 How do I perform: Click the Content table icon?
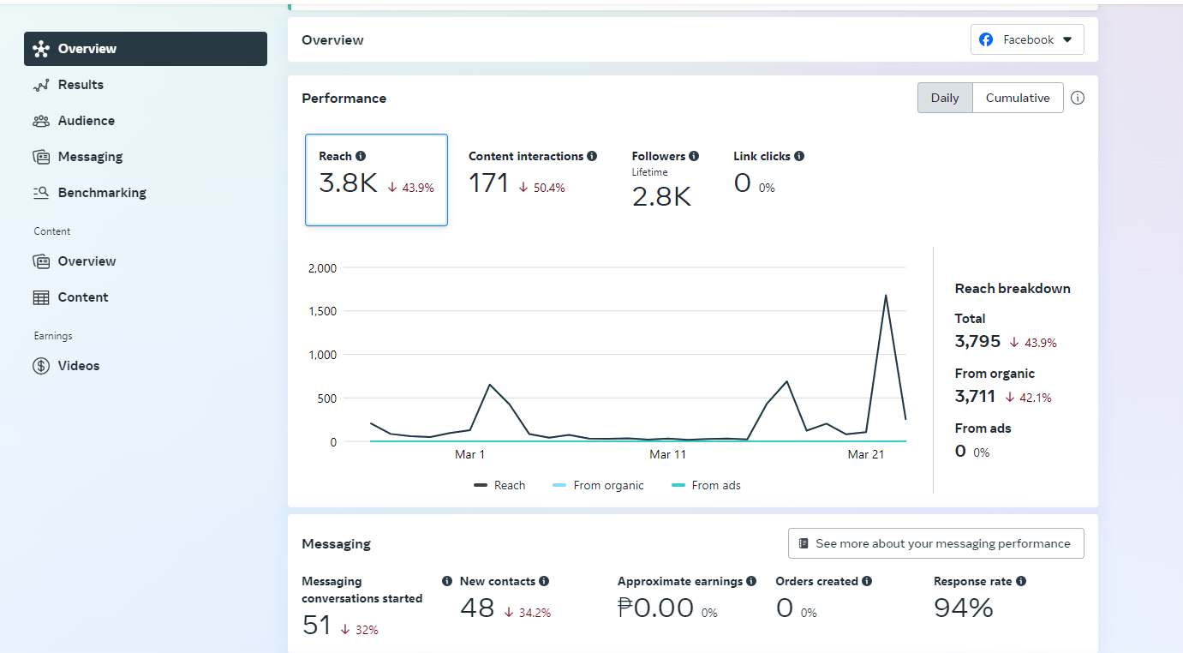coord(41,297)
